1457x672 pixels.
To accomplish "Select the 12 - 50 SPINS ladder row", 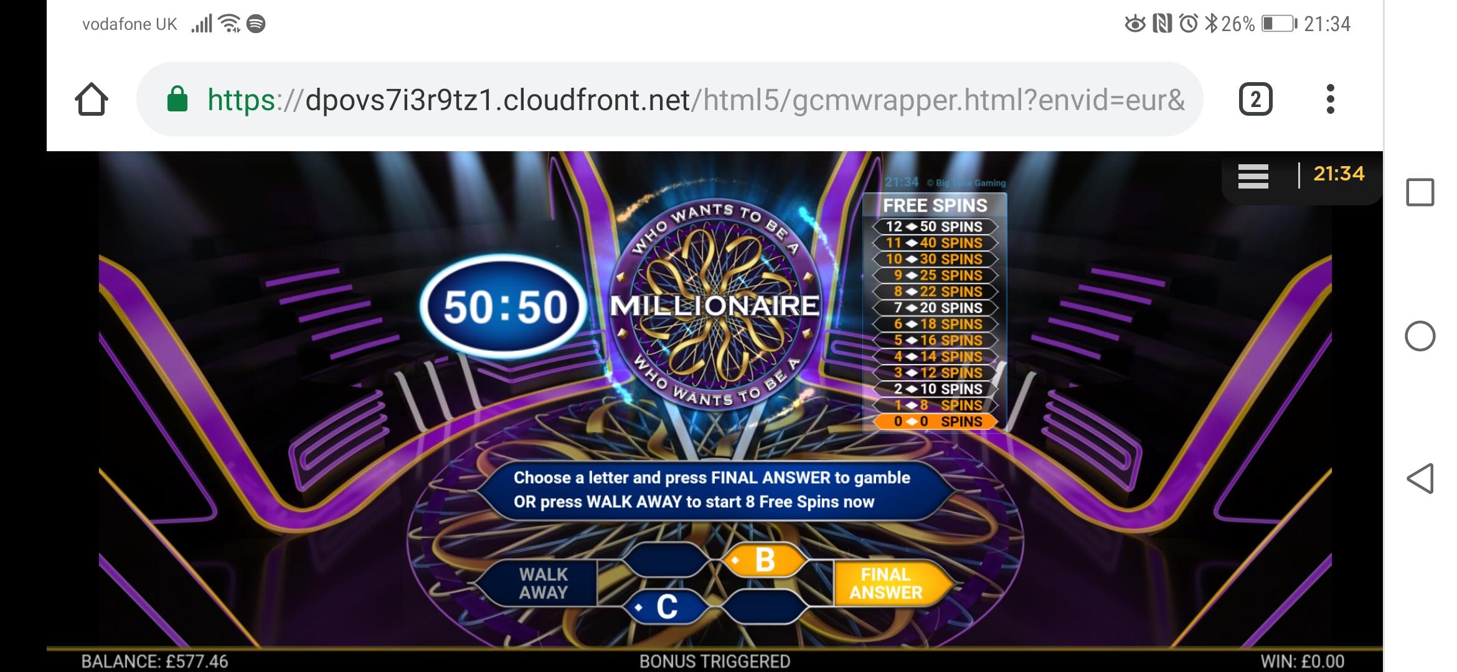I will click(934, 226).
